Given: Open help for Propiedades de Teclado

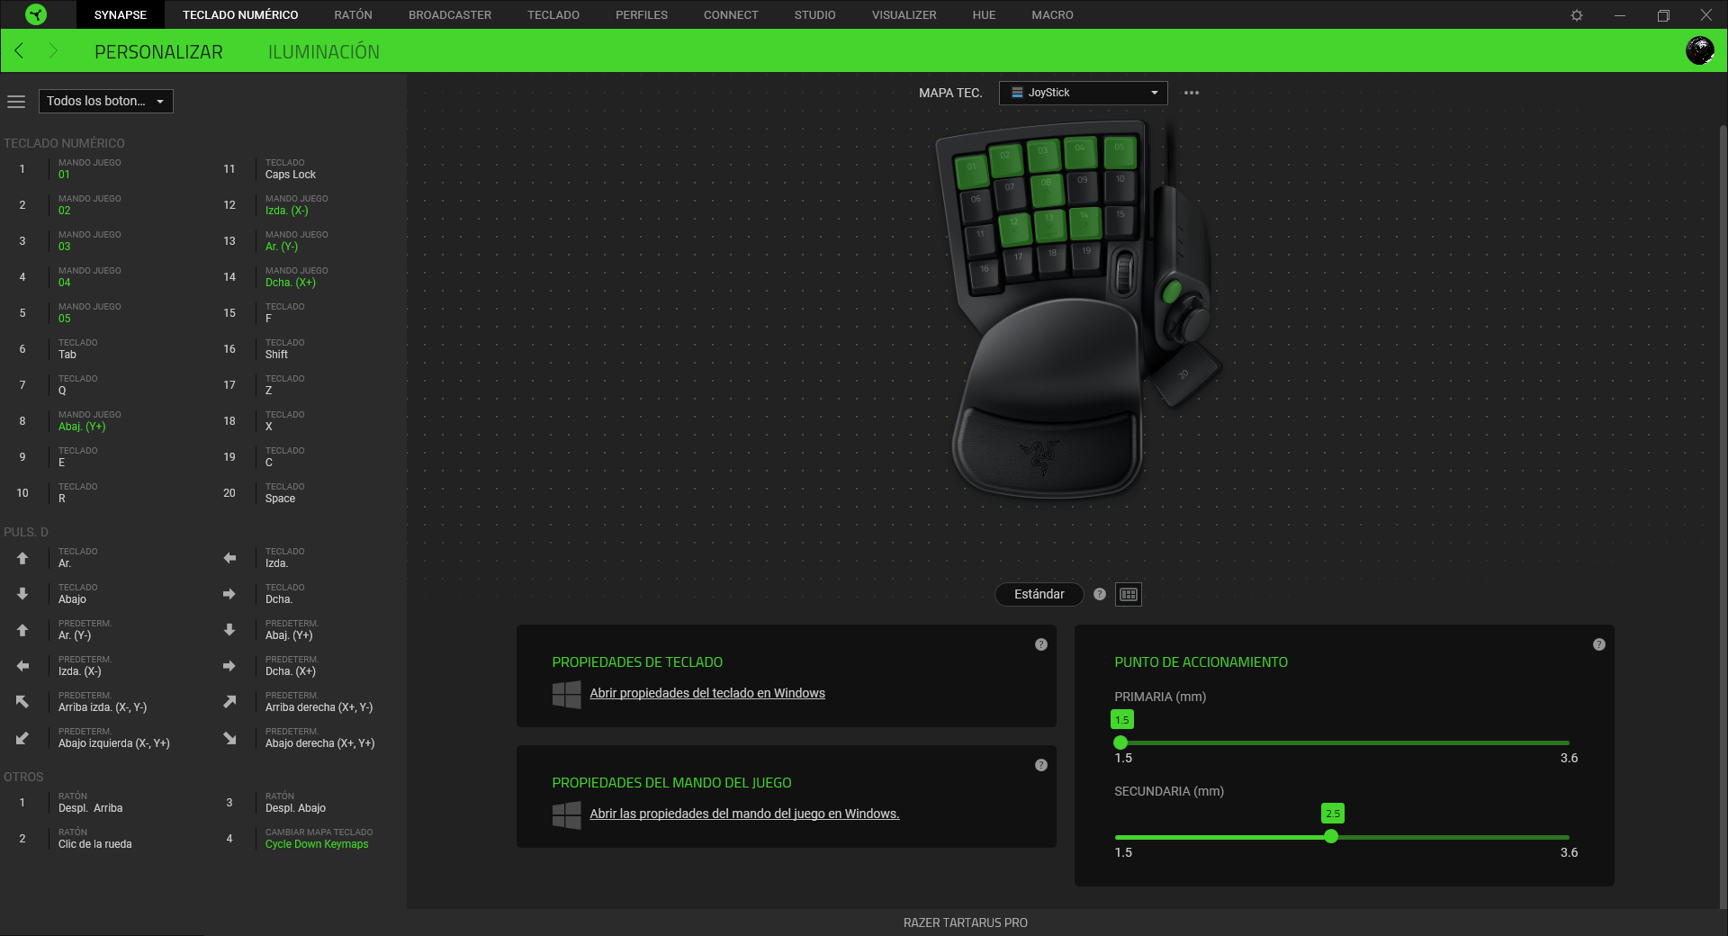Looking at the screenshot, I should pyautogui.click(x=1041, y=644).
